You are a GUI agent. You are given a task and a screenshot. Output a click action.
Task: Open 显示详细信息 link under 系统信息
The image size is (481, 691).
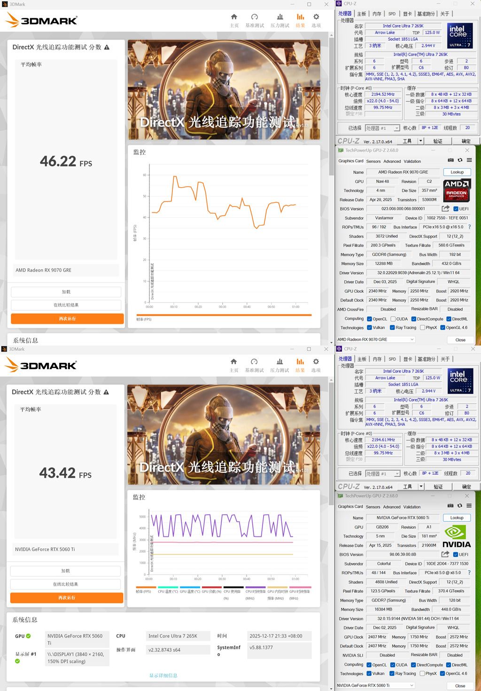(x=163, y=675)
